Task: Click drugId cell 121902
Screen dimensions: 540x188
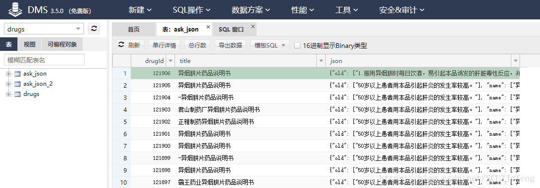Action: click(153, 122)
